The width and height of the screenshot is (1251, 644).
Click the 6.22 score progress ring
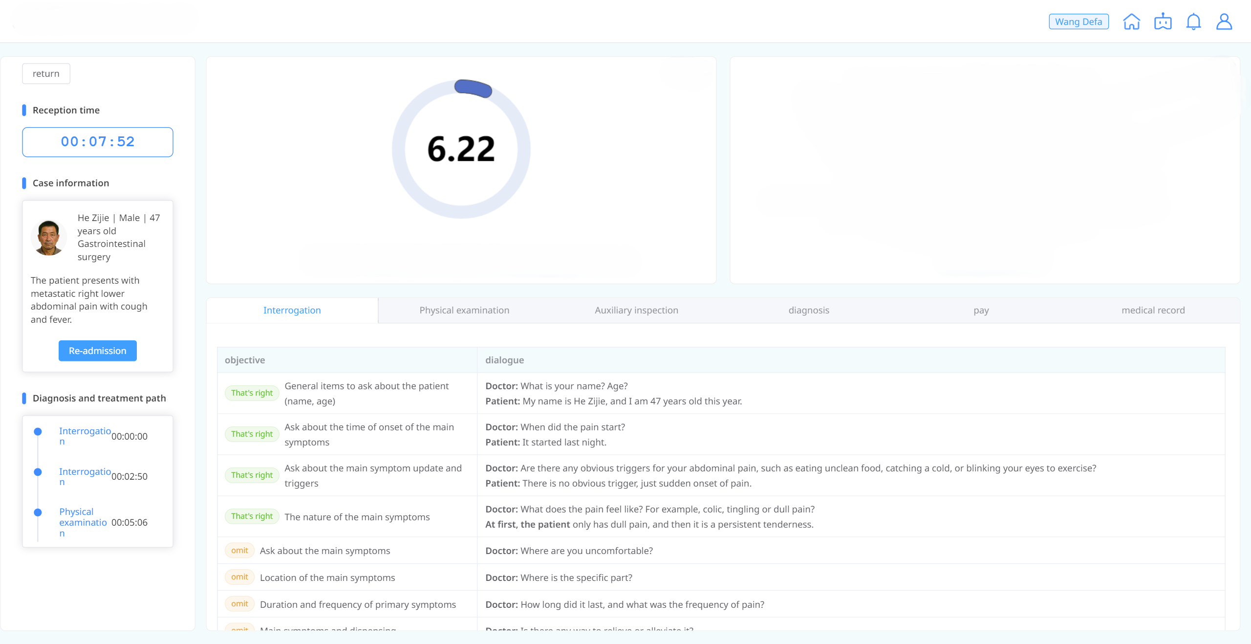[x=461, y=149]
